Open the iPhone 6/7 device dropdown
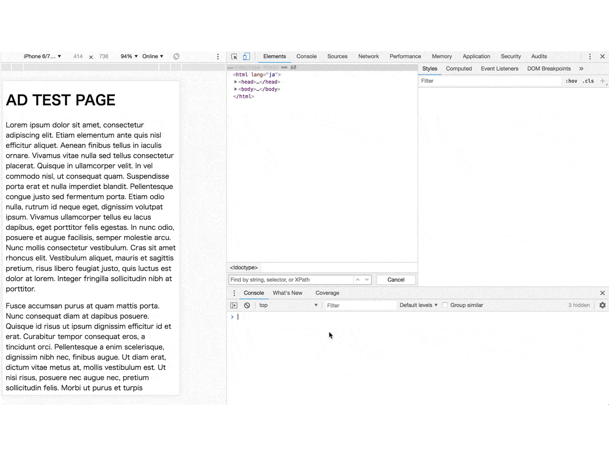 click(x=42, y=57)
